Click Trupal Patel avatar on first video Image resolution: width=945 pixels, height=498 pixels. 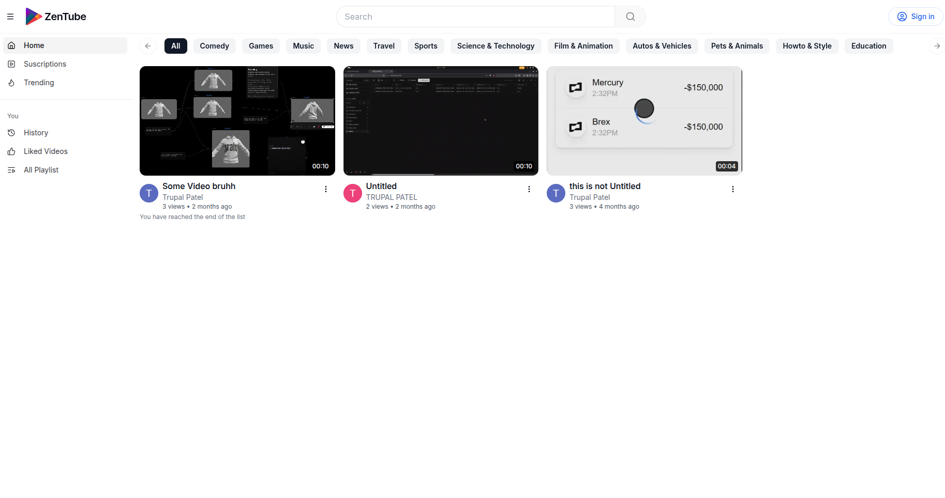coord(149,193)
